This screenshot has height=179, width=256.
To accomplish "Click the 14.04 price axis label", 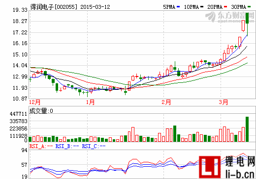I will (20, 65).
